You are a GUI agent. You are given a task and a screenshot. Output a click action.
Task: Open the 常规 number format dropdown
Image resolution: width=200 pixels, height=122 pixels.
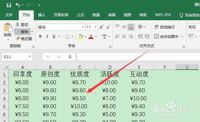point(194,27)
